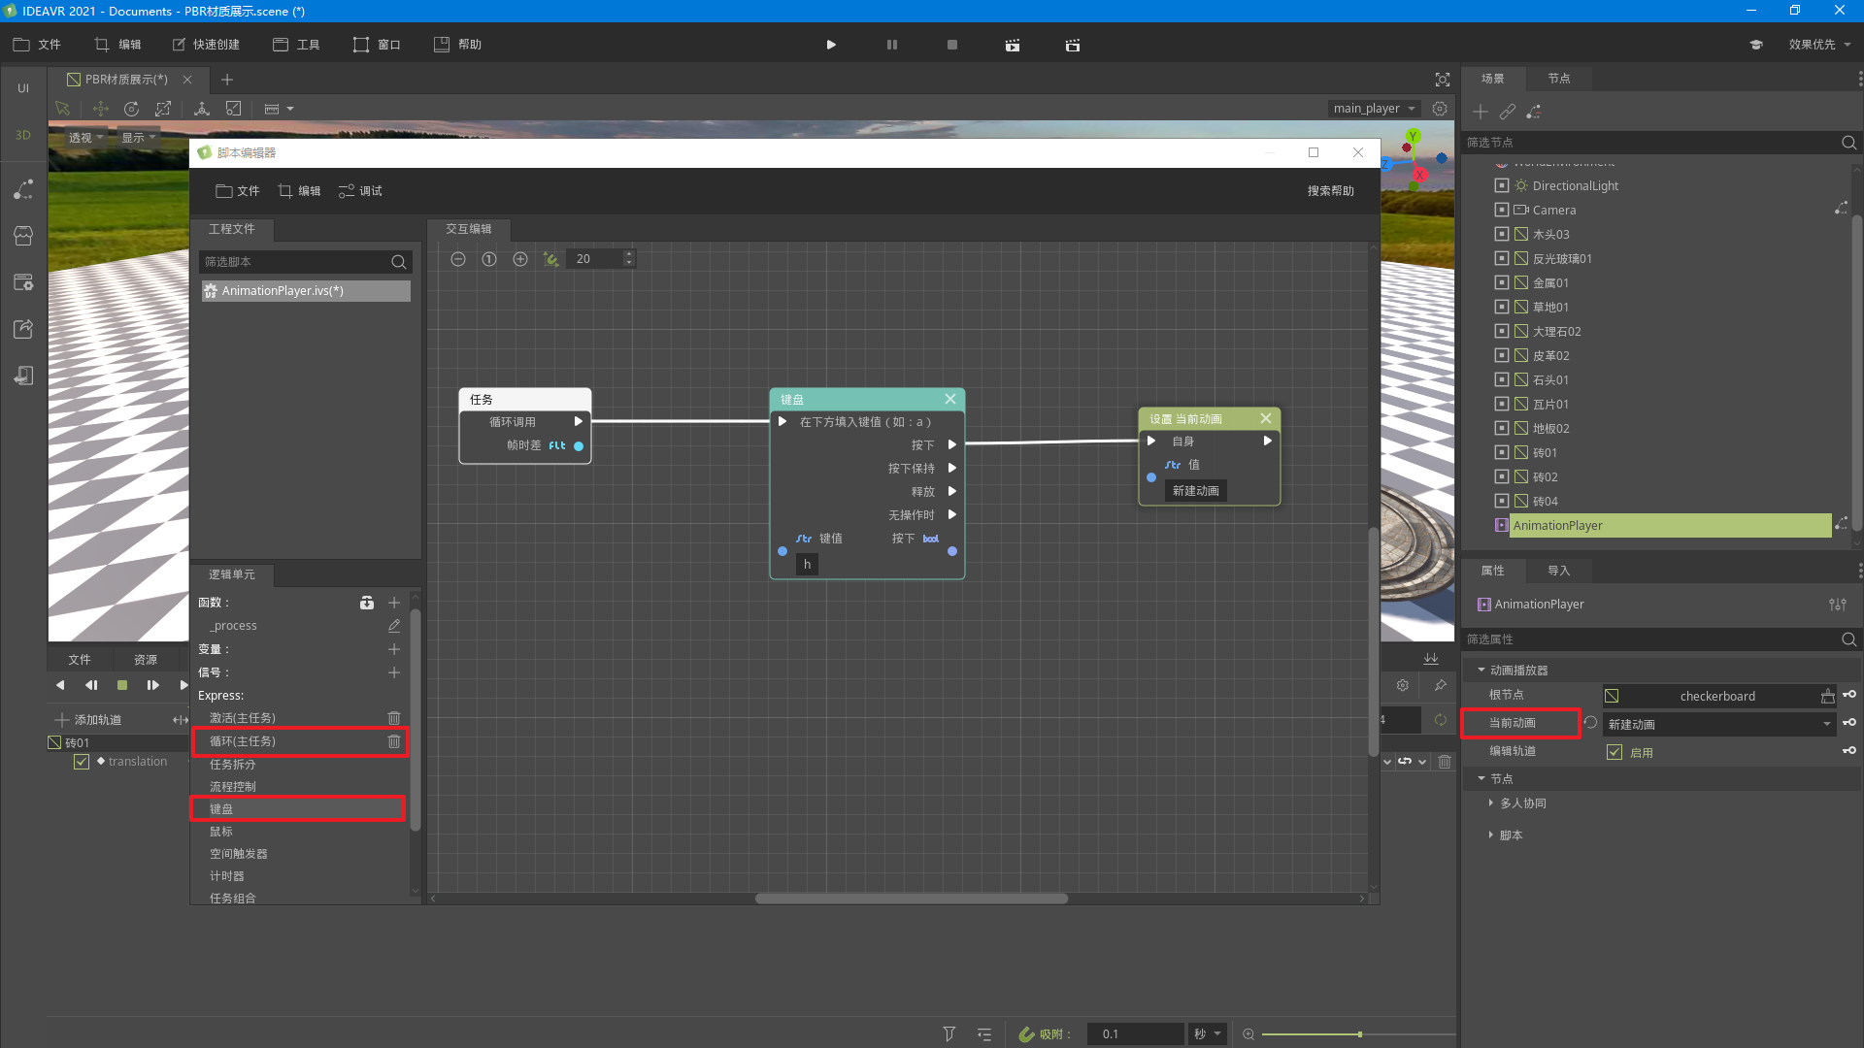The width and height of the screenshot is (1864, 1048).
Task: Click fullscreen viewport icon
Action: 1443,80
